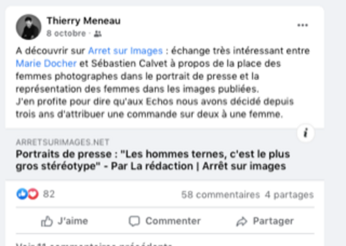
Task: Open the 8 octobre post timestamp
Action: pos(66,33)
